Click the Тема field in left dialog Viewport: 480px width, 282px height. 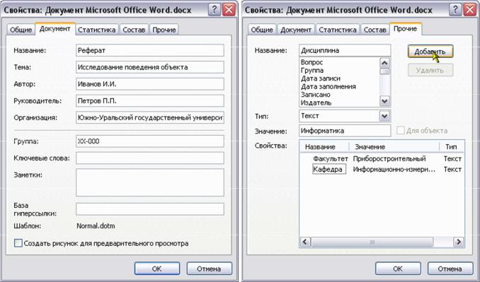tap(150, 67)
